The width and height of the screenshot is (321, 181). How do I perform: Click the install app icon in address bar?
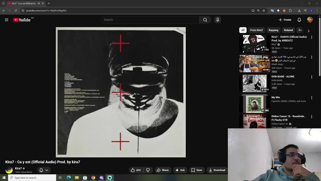(253, 11)
